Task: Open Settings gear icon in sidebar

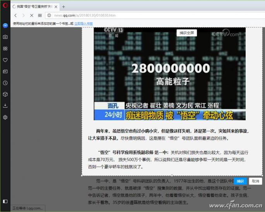Action: tap(5, 117)
